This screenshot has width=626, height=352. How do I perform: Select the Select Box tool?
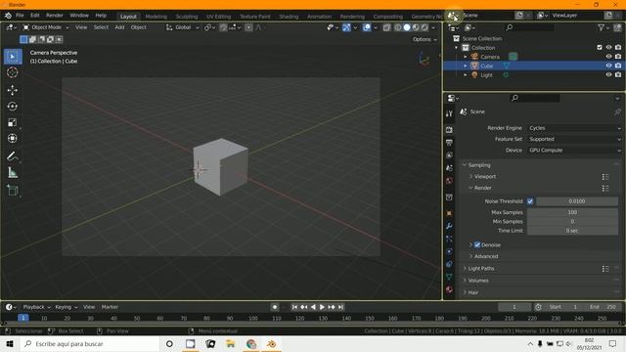[13, 57]
